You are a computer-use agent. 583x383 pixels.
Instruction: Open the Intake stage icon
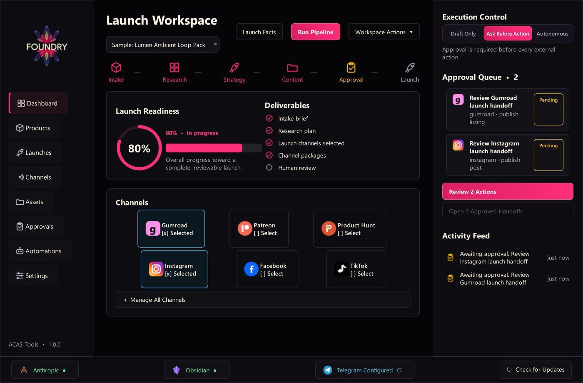point(116,68)
